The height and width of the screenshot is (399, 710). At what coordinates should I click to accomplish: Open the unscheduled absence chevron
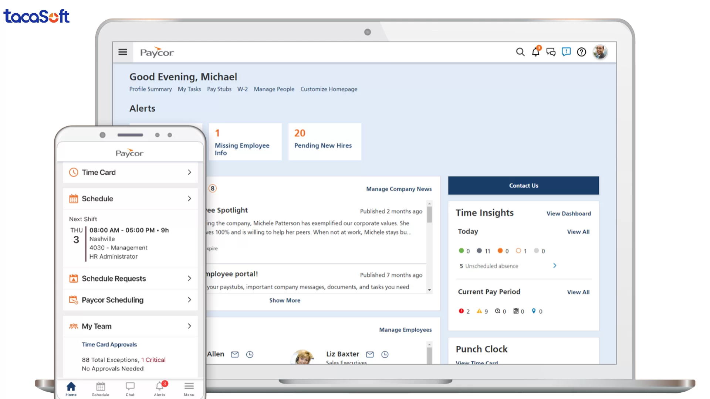(x=555, y=266)
